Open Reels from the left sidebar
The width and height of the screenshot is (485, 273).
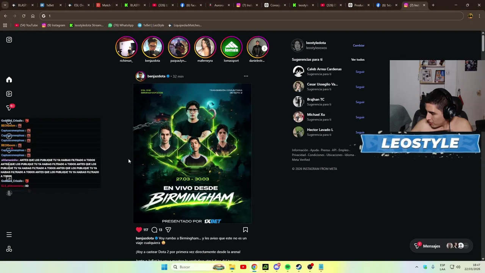tap(9, 94)
